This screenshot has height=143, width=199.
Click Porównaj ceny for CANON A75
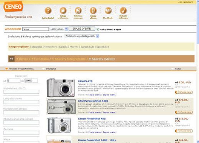click(184, 92)
